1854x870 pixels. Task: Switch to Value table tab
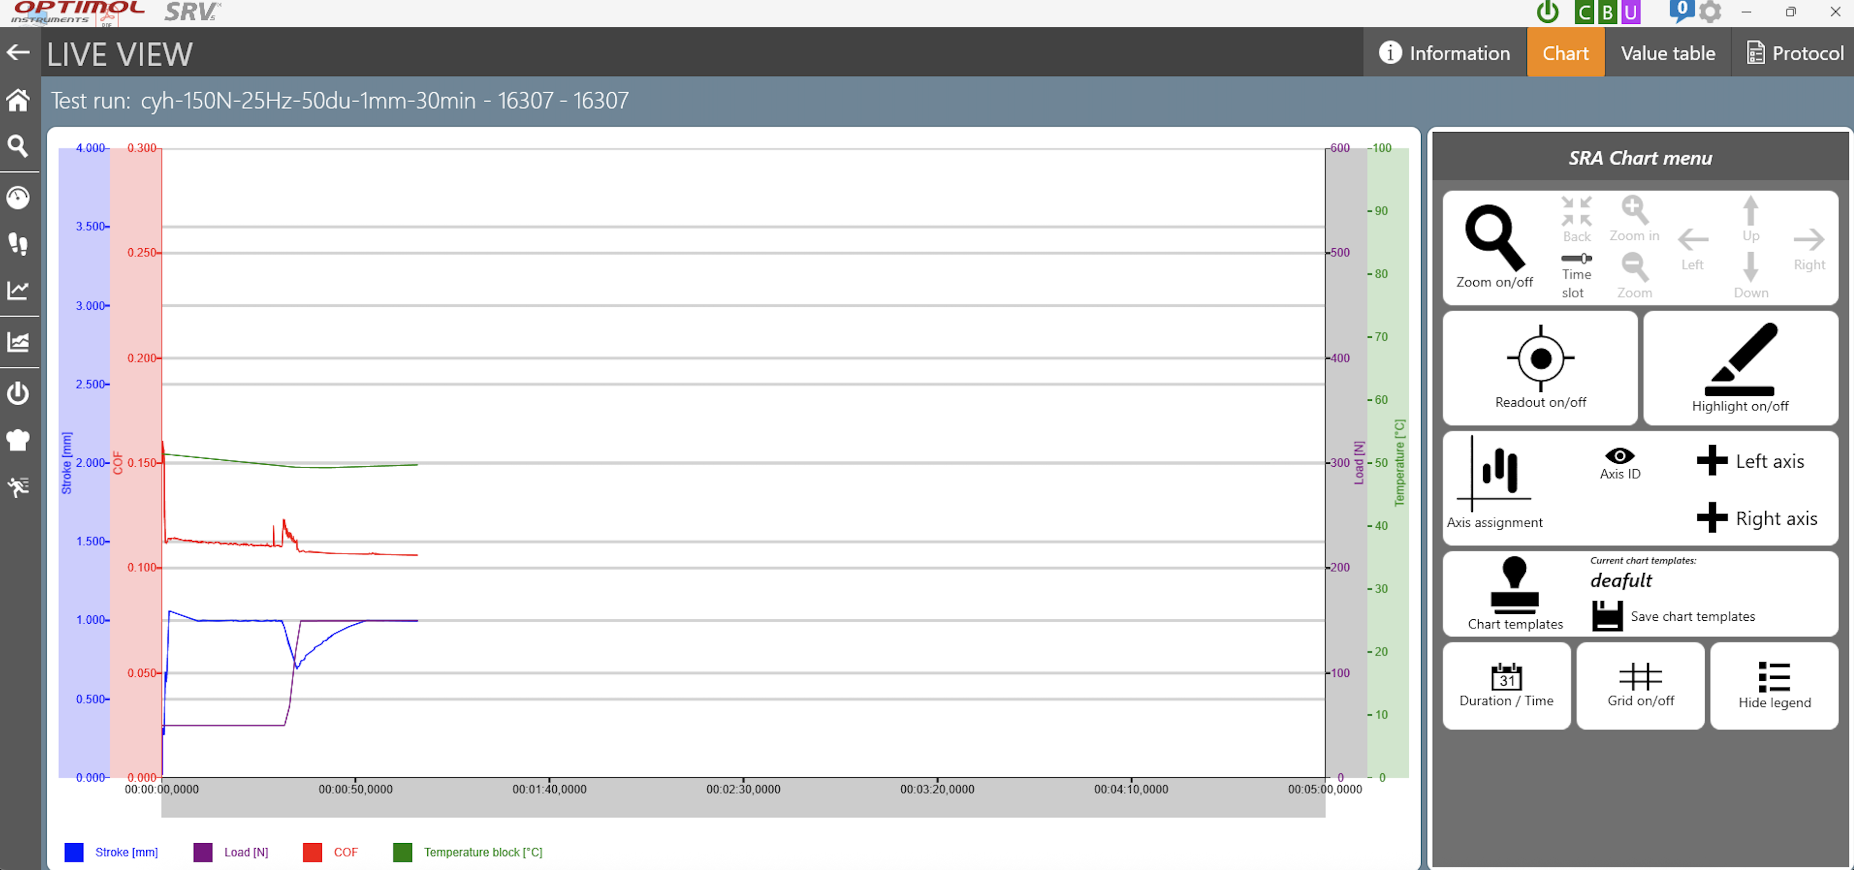click(1668, 53)
